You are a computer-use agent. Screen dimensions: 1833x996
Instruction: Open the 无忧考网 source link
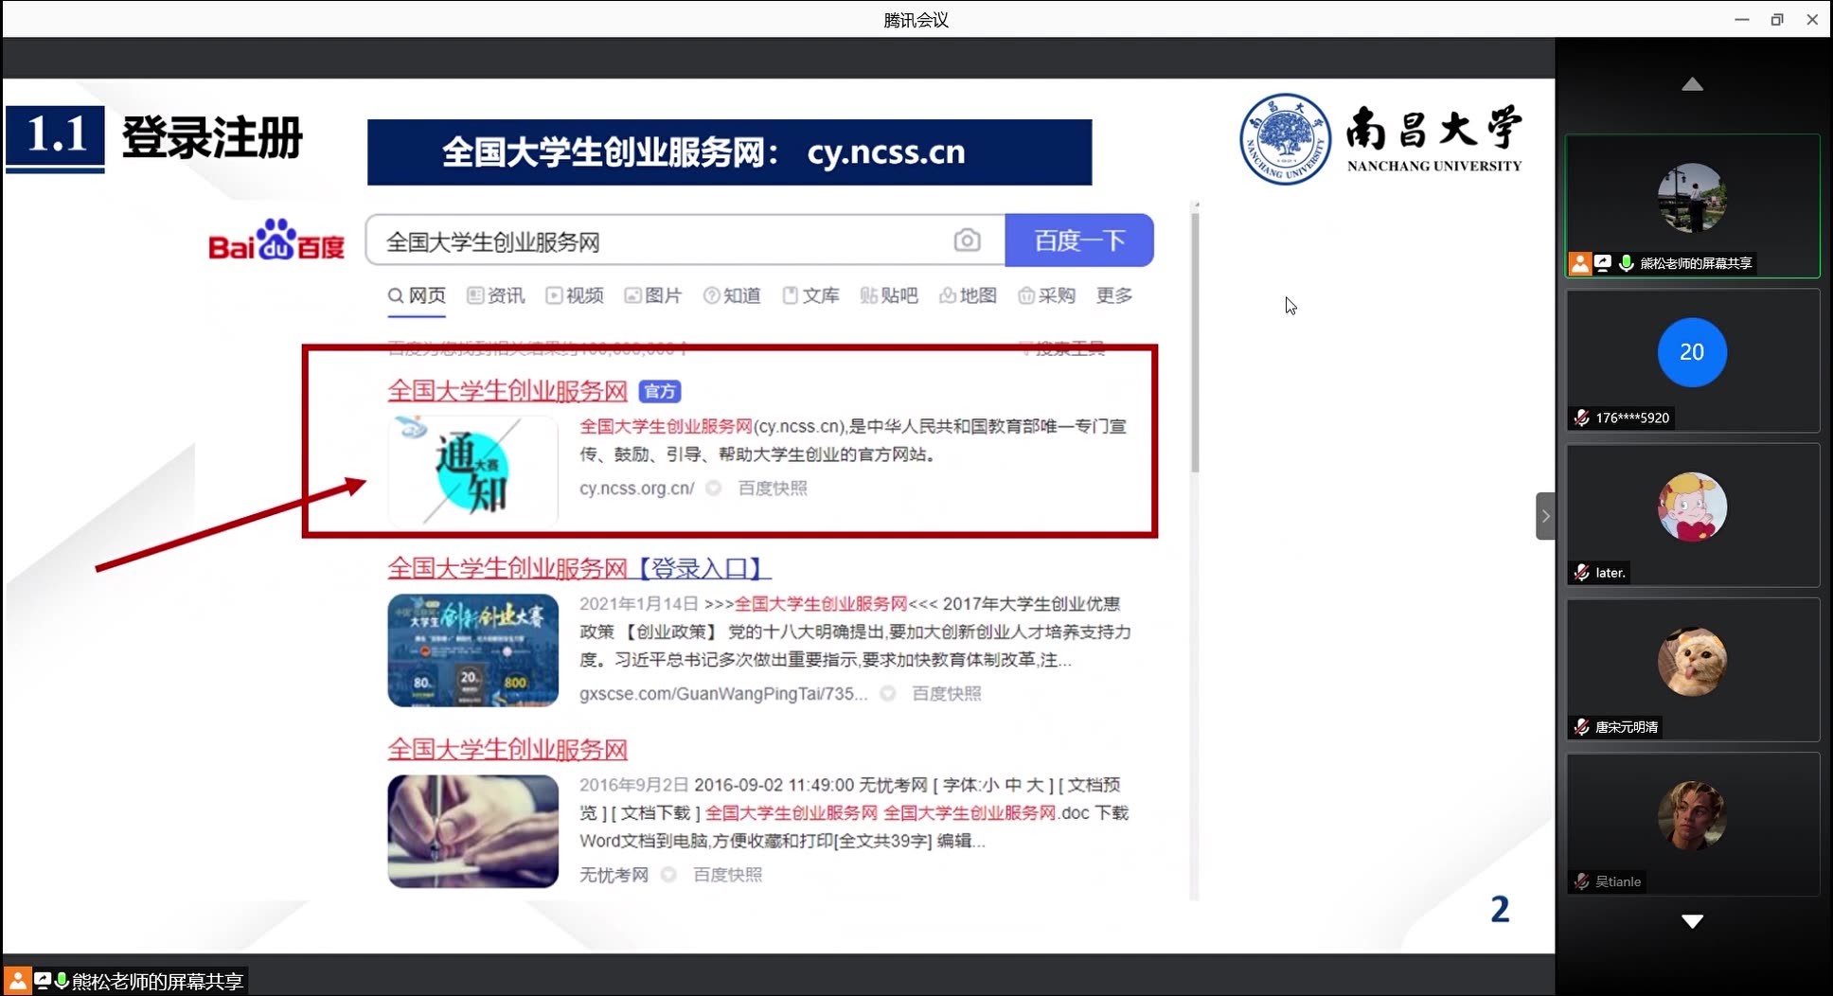(x=614, y=875)
